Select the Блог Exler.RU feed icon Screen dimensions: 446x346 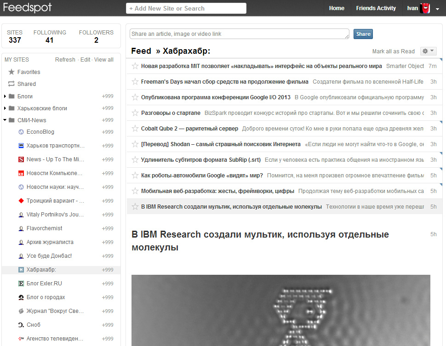click(x=21, y=284)
